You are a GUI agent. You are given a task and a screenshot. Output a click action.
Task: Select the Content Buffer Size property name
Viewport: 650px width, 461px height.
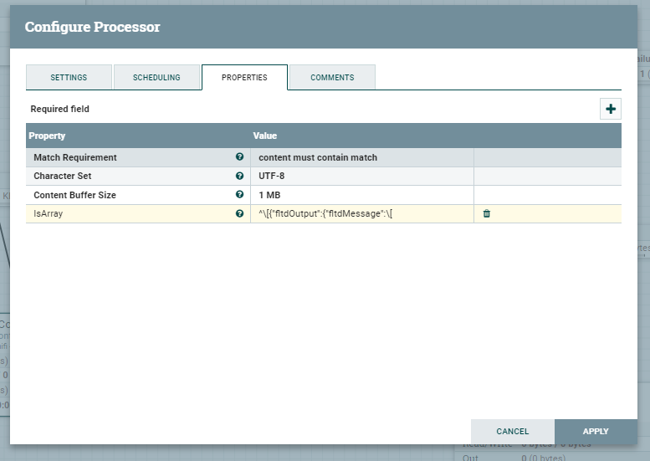tap(75, 195)
